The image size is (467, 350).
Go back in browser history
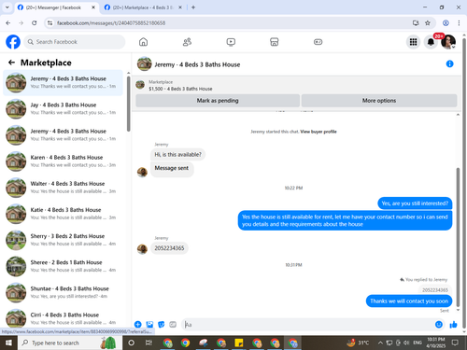pyautogui.click(x=8, y=22)
